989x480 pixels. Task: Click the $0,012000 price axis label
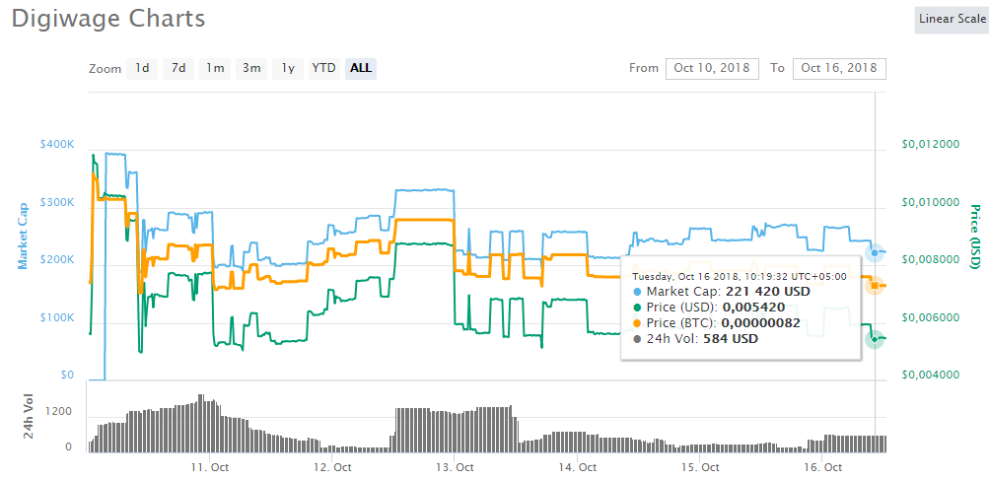click(930, 145)
